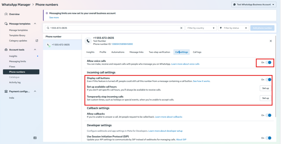Click the filter funnel icon in Filter by status
281x144 pixels.
click(x=221, y=28)
